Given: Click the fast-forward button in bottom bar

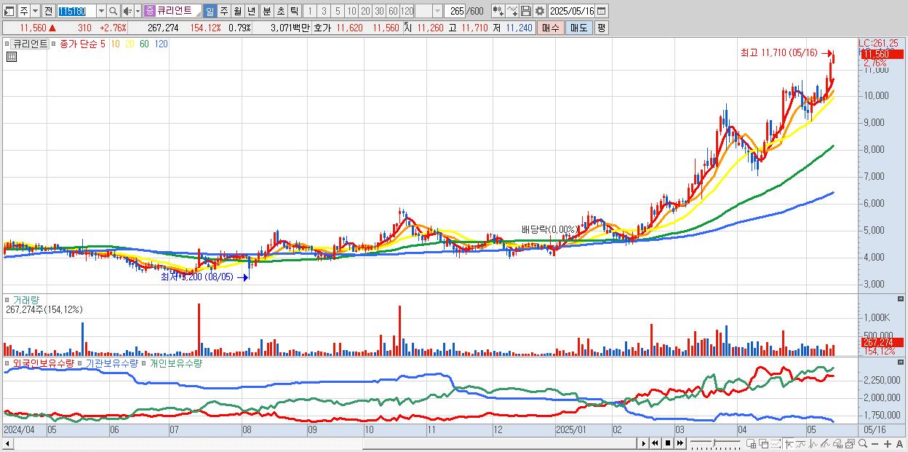Looking at the screenshot, I should coord(680,443).
